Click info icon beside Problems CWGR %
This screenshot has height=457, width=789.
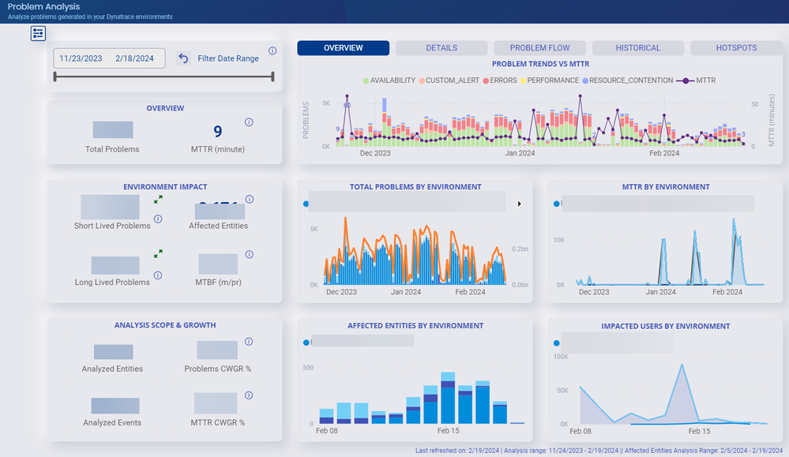[x=249, y=342]
